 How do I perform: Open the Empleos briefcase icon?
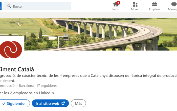[154, 4]
